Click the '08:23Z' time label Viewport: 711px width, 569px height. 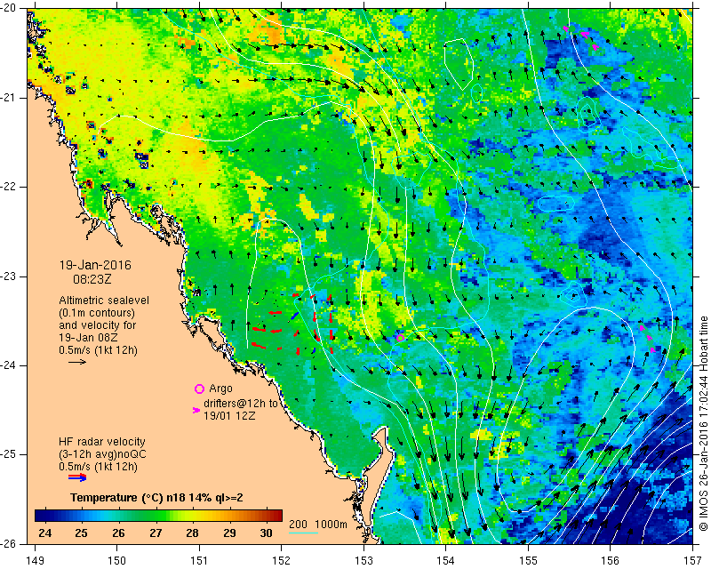[92, 279]
